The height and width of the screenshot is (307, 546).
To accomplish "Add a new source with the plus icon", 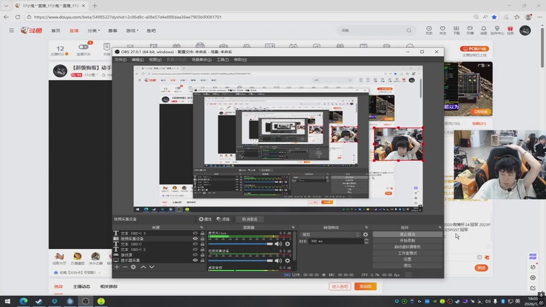I will pyautogui.click(x=117, y=267).
